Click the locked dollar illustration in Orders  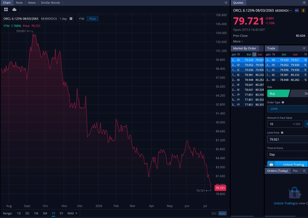click(294, 193)
